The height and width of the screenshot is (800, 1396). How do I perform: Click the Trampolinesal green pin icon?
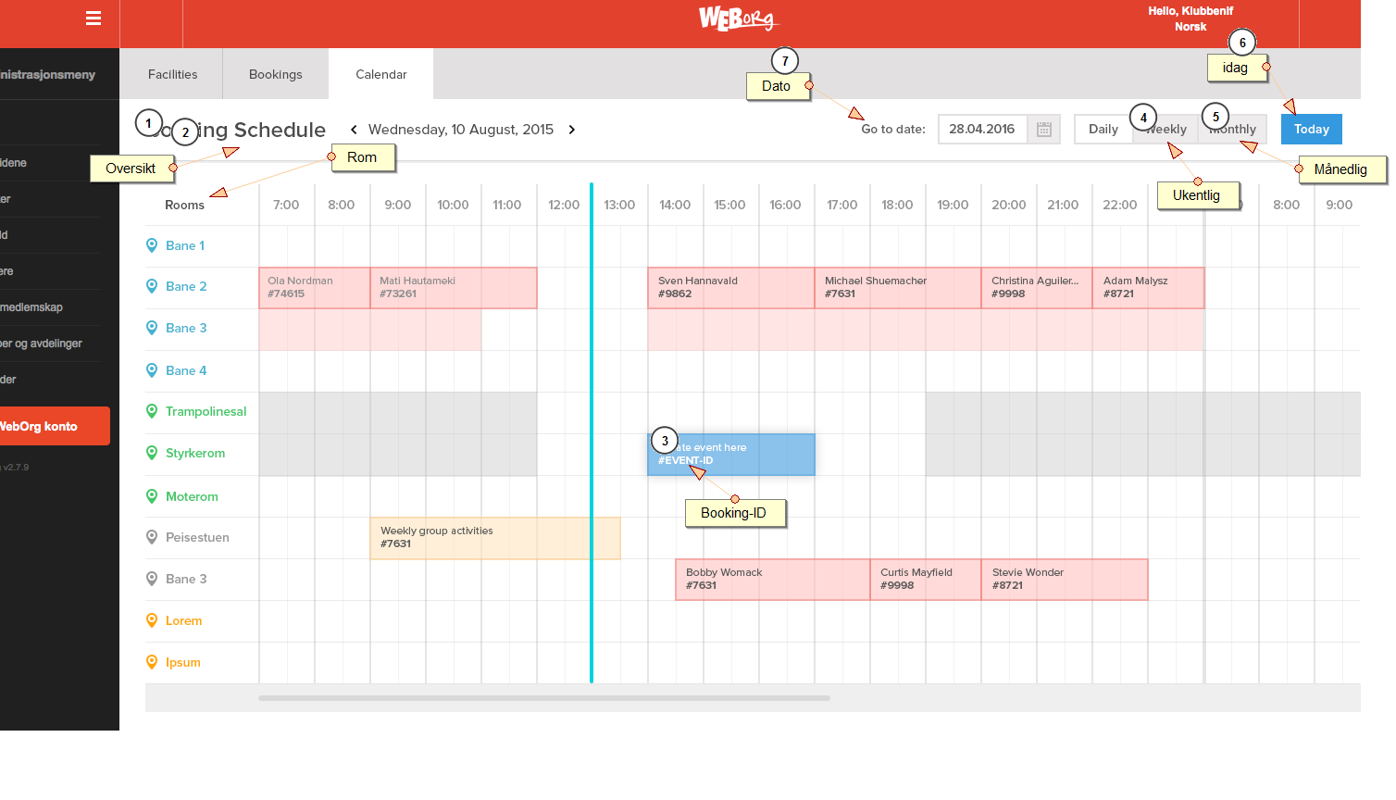click(x=152, y=411)
